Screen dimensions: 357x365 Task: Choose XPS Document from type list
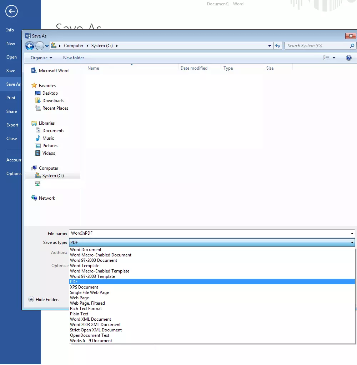tap(84, 287)
